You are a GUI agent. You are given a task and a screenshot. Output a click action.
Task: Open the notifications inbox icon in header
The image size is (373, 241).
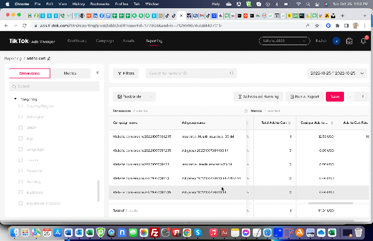(x=364, y=41)
